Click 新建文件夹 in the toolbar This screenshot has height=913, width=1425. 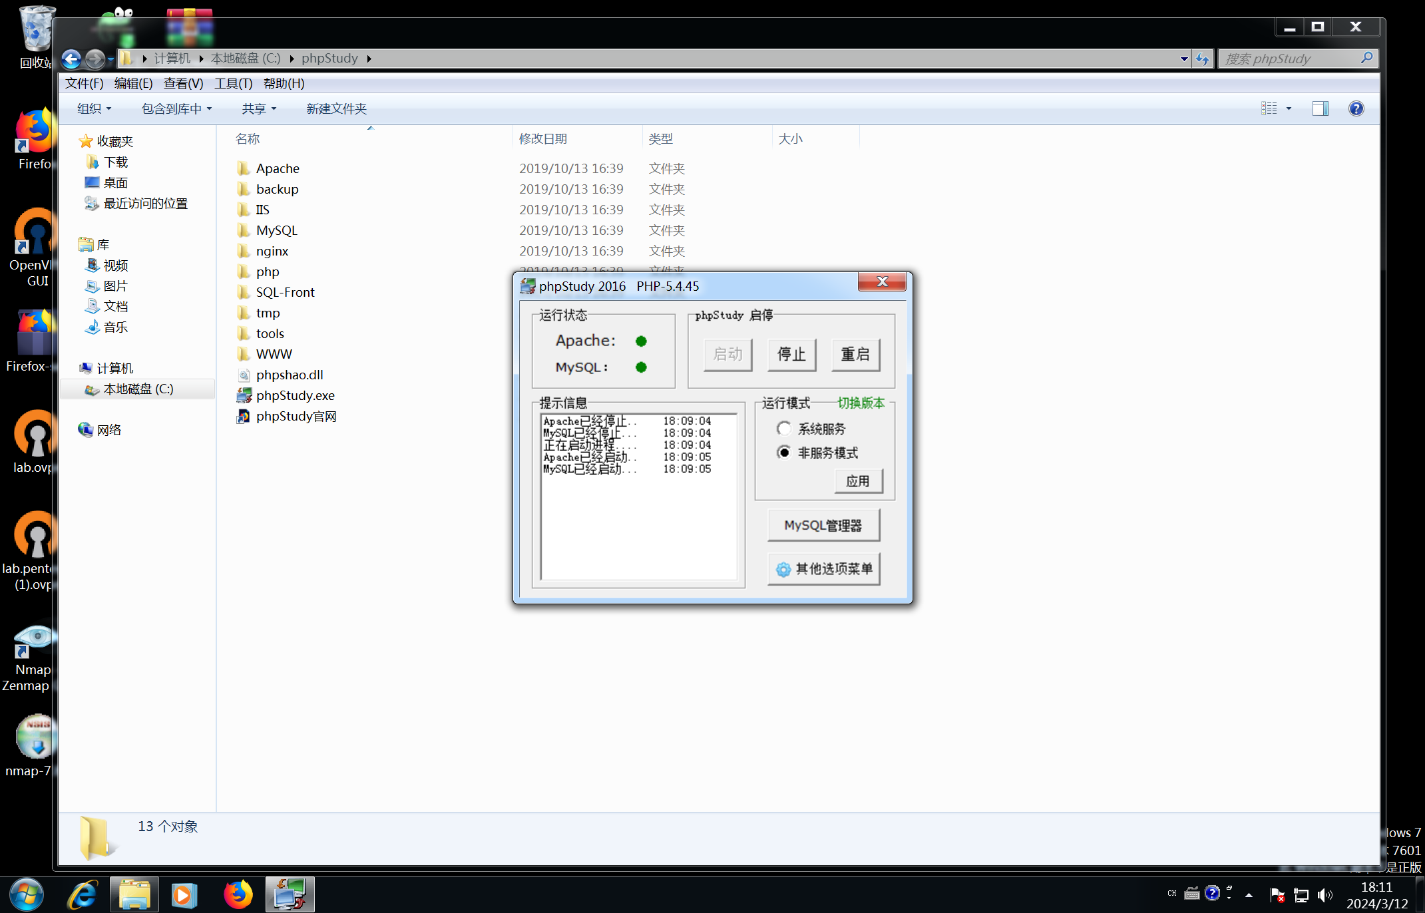pyautogui.click(x=336, y=108)
